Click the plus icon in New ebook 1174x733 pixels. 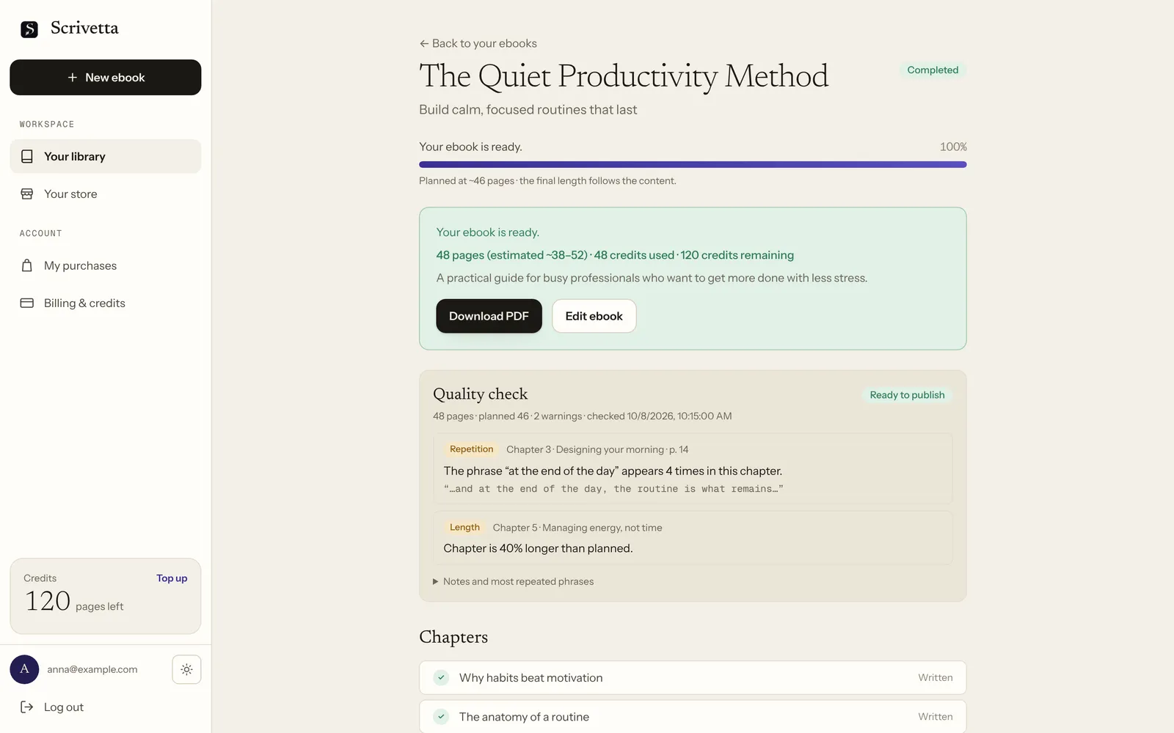72,78
